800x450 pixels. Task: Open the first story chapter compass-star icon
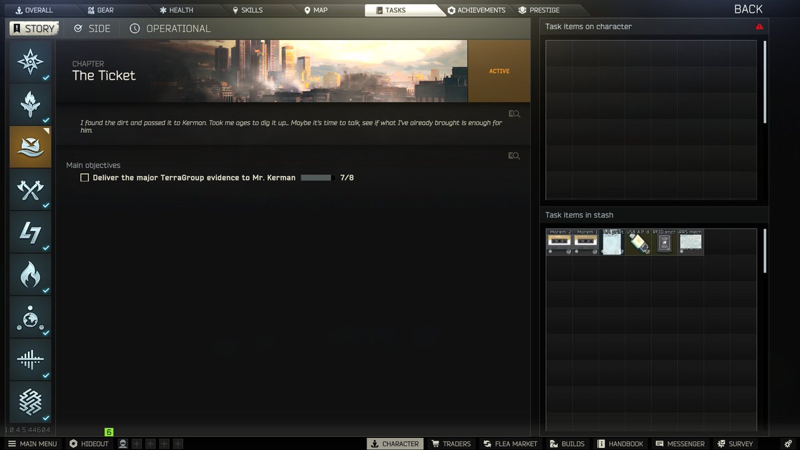click(30, 62)
